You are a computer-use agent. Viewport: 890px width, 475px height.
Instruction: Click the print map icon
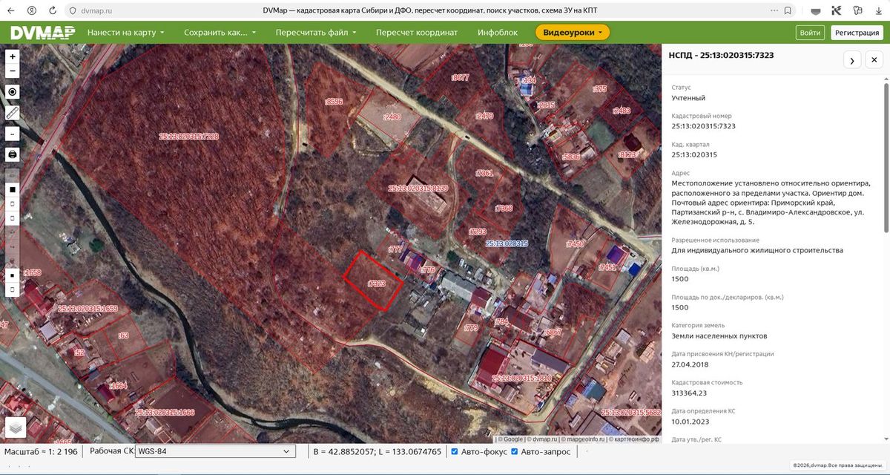pyautogui.click(x=12, y=154)
